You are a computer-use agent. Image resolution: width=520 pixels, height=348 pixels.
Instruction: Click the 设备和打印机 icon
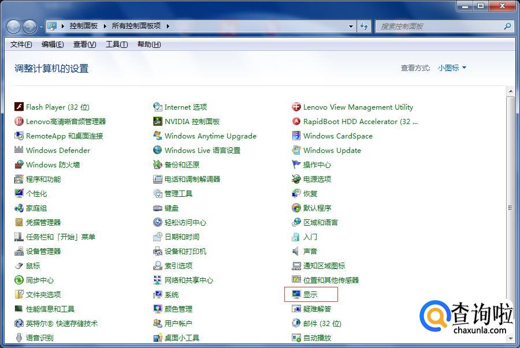[x=158, y=251]
